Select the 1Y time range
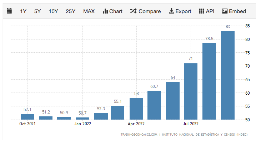This screenshot has width=256, height=142. click(x=23, y=11)
